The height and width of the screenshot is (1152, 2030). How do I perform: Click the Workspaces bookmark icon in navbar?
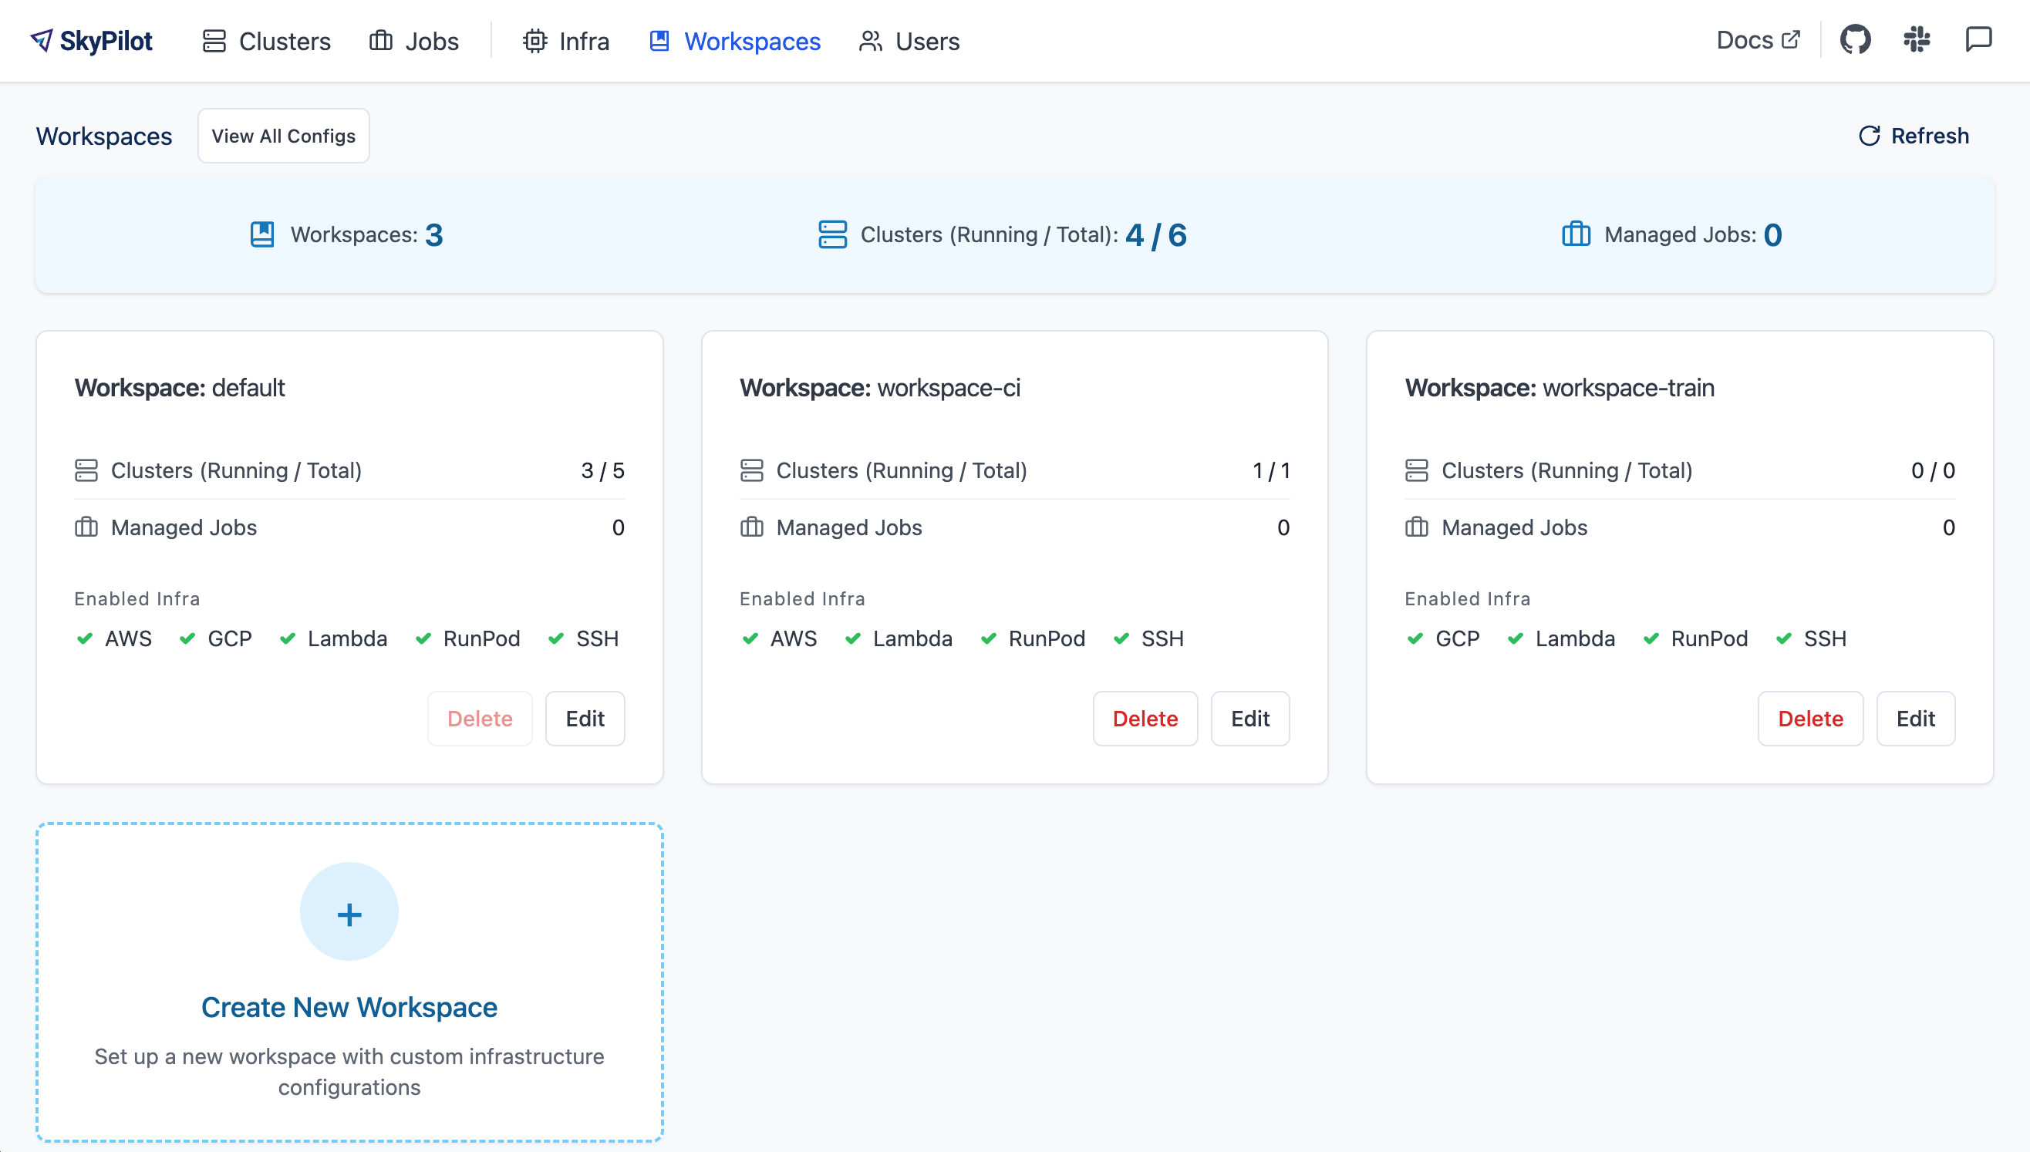tap(659, 41)
